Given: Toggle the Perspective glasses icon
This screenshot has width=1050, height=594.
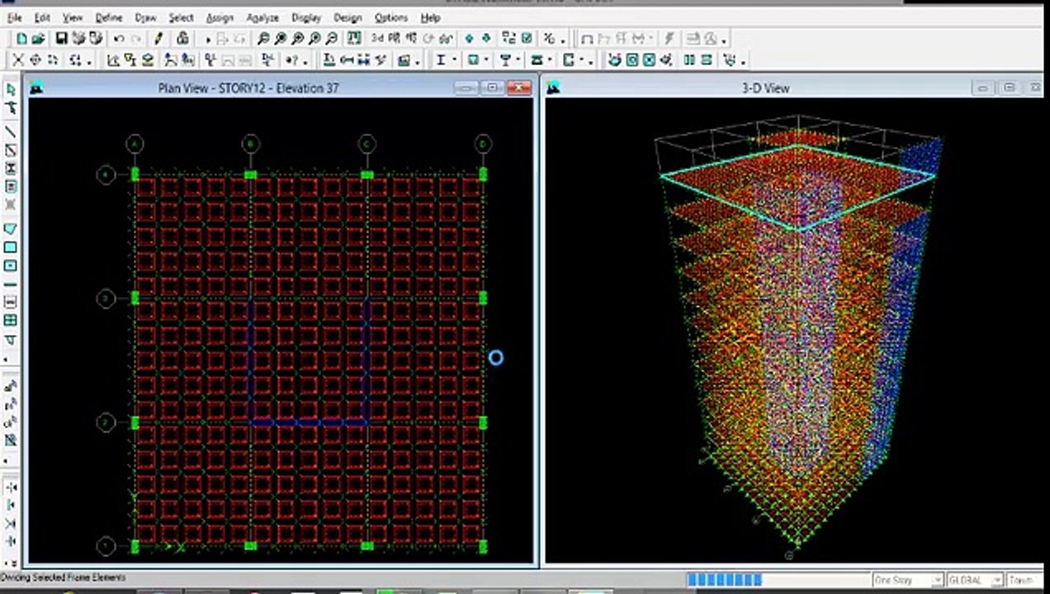Looking at the screenshot, I should [446, 39].
